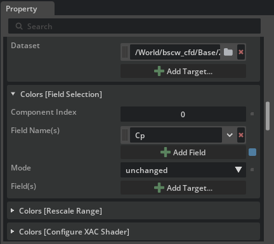Grab the drag handle beside Dataset path
This screenshot has width=274, height=244.
point(125,52)
